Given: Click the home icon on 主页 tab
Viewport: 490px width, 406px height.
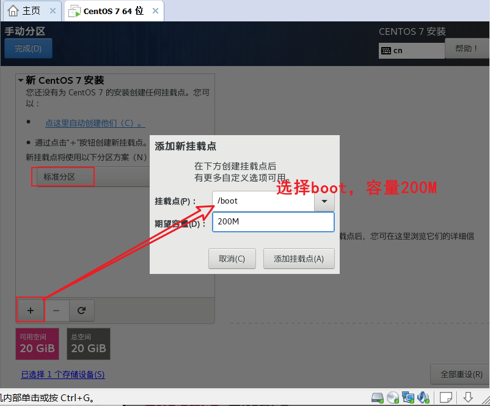Looking at the screenshot, I should point(13,11).
